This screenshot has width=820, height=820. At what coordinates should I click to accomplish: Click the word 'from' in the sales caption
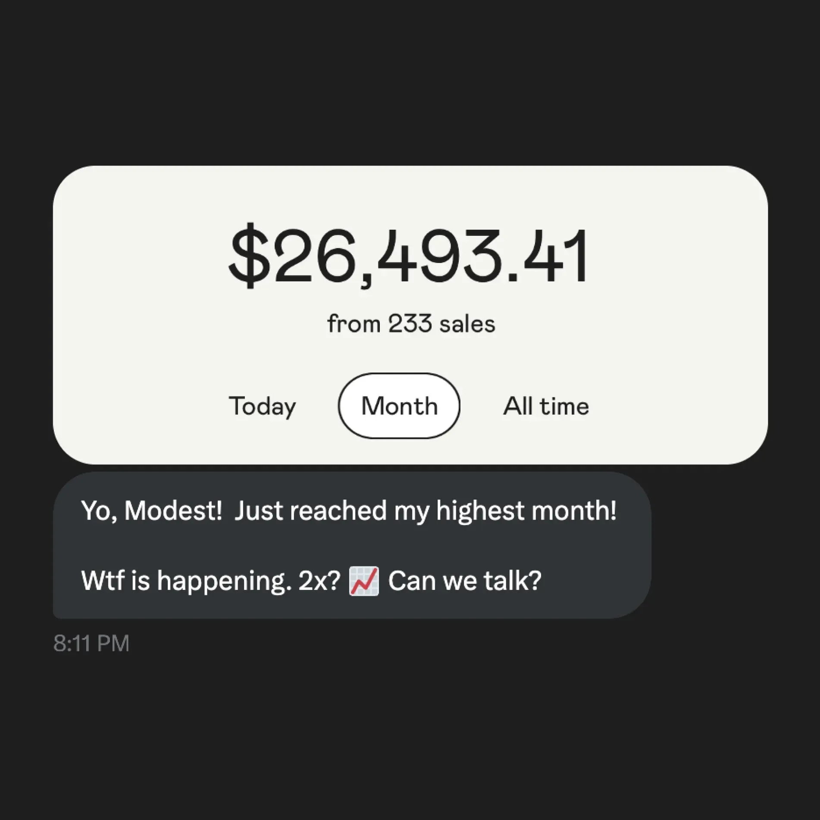point(354,324)
